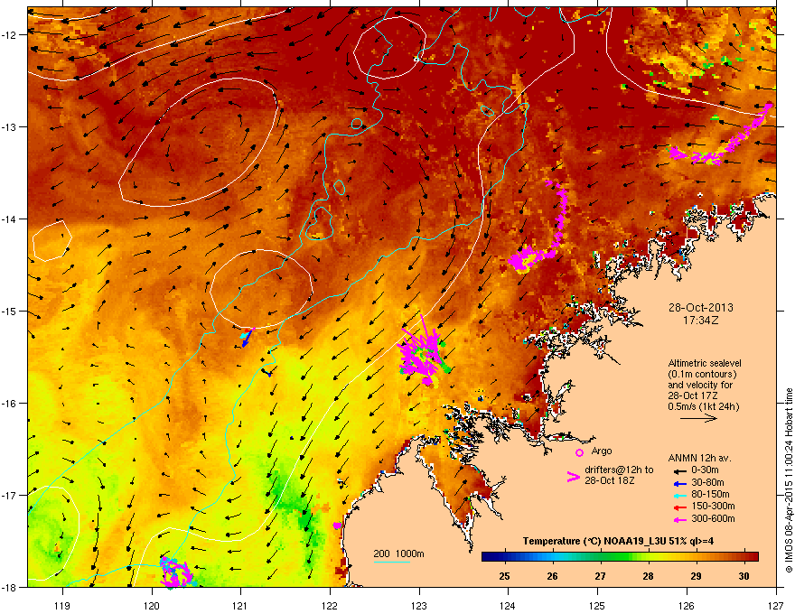
Task: Click the colorbar tick label '25'
Action: pyautogui.click(x=504, y=576)
